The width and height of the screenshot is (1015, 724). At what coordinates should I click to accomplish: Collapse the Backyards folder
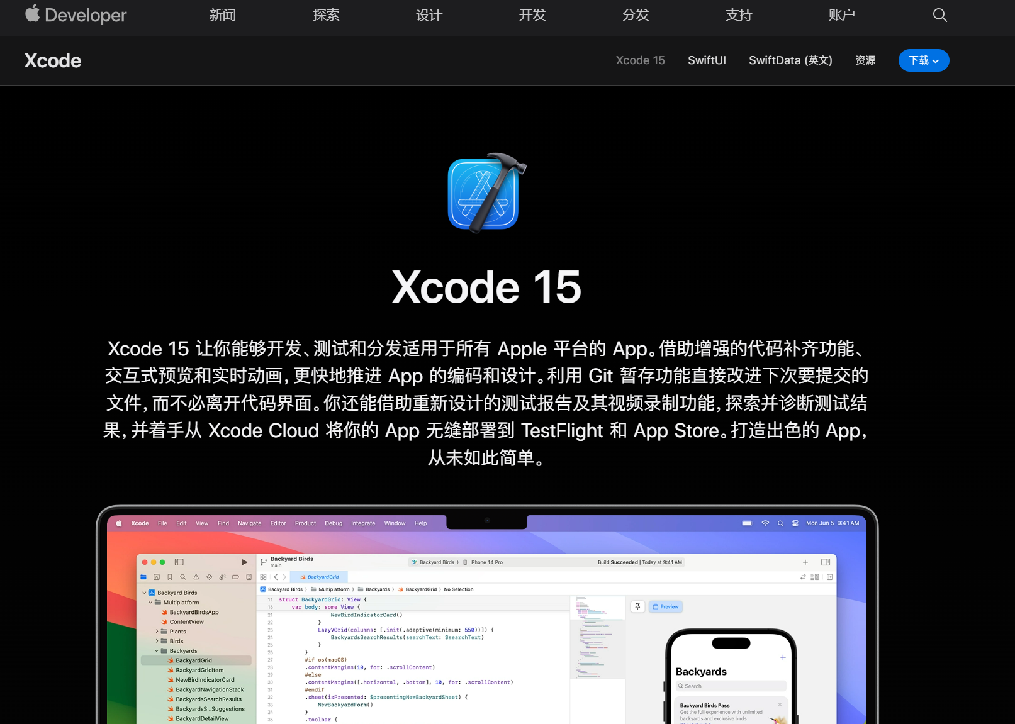pos(157,651)
